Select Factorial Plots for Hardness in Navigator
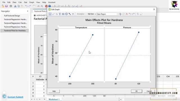This screenshot has height=101, width=180. pyautogui.click(x=15, y=31)
